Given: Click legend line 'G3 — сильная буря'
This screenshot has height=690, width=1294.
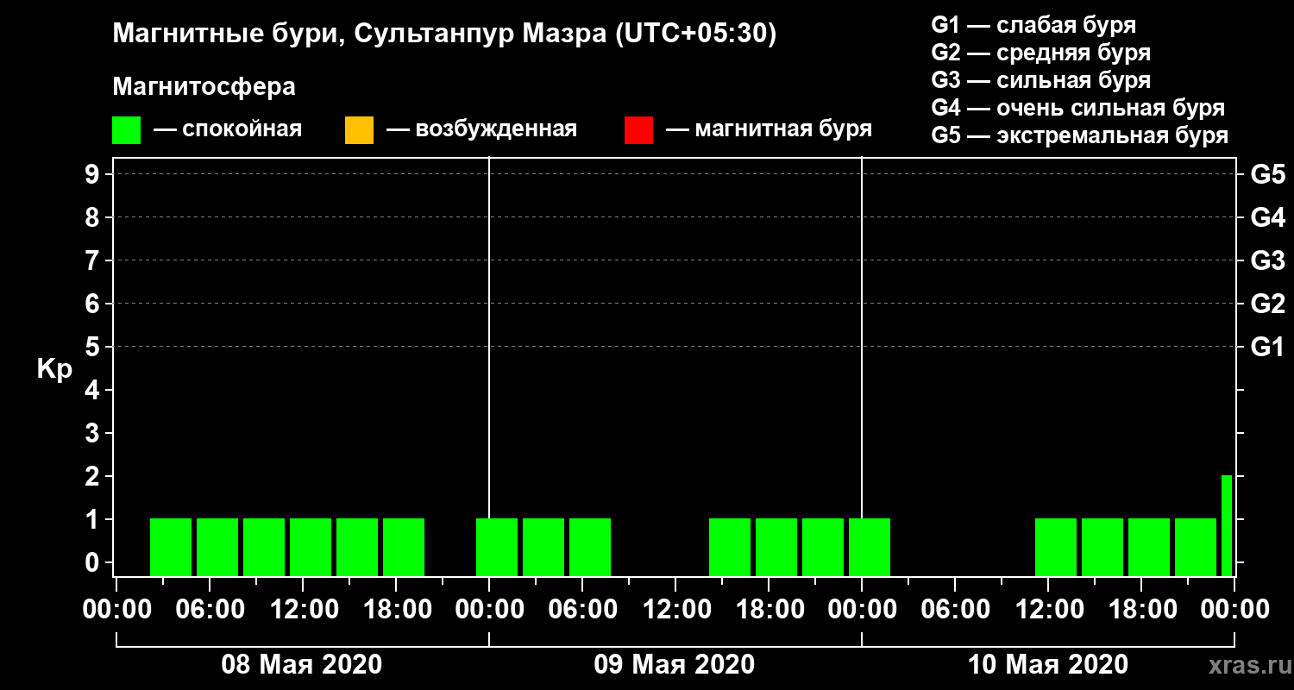Looking at the screenshot, I should (x=1041, y=80).
